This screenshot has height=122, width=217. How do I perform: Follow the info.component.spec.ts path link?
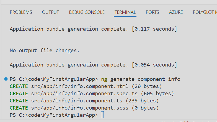click(84, 94)
